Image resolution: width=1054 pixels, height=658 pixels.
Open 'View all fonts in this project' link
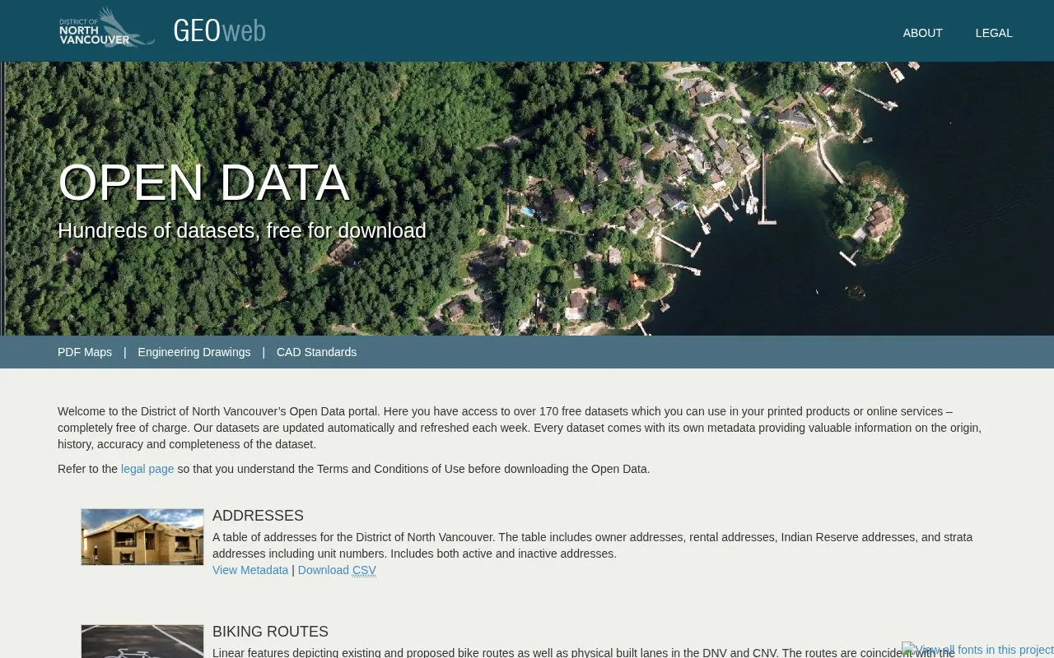(x=978, y=650)
